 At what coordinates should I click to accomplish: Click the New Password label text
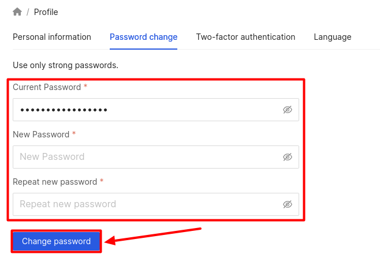pyautogui.click(x=40, y=134)
